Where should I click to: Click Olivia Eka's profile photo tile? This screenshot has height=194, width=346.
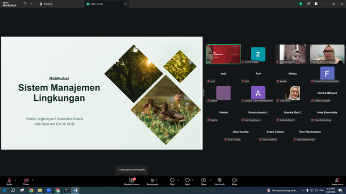(x=292, y=93)
